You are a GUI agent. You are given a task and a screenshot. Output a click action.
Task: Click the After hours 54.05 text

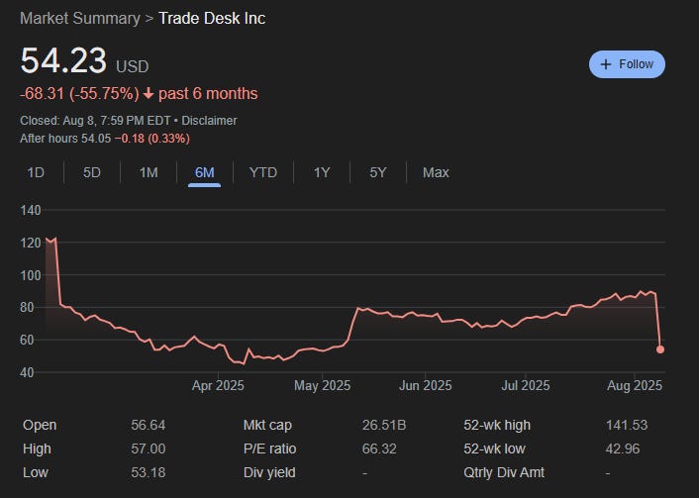pyautogui.click(x=65, y=139)
